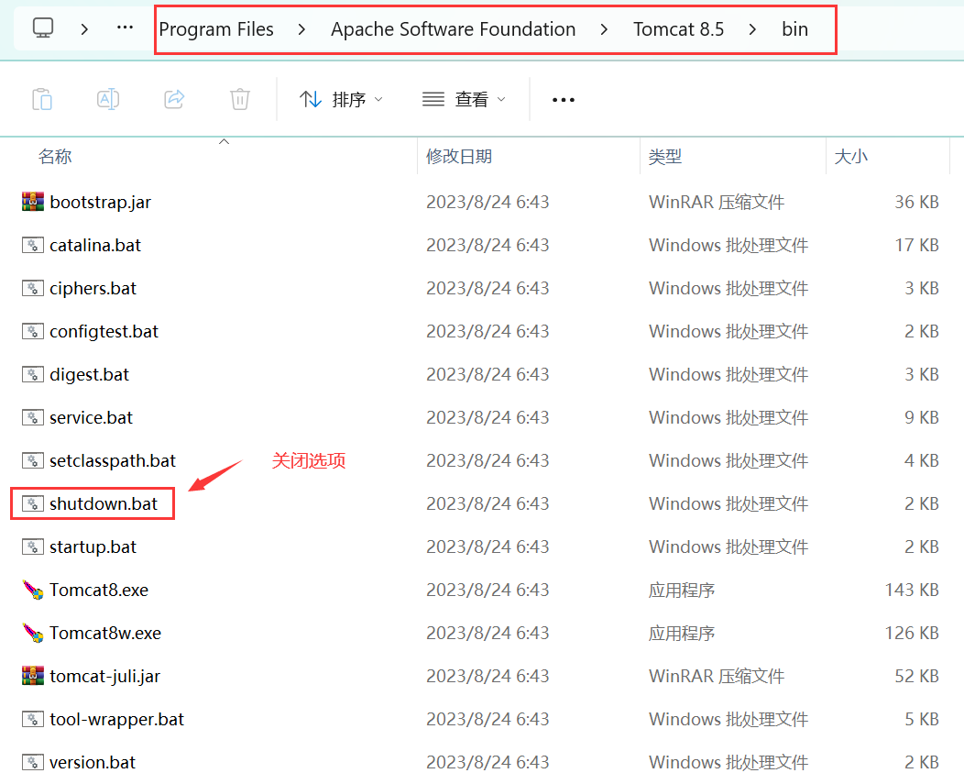Click the 36 KB size of bootstrap.jar
This screenshot has height=784, width=964.
tap(916, 202)
